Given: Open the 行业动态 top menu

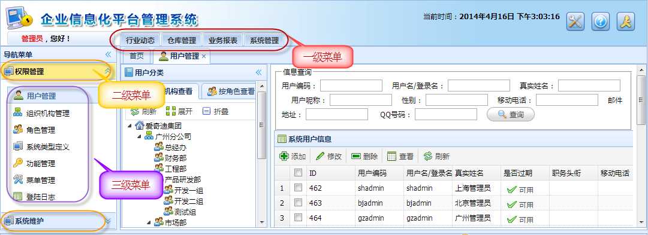Looking at the screenshot, I should click(x=140, y=41).
